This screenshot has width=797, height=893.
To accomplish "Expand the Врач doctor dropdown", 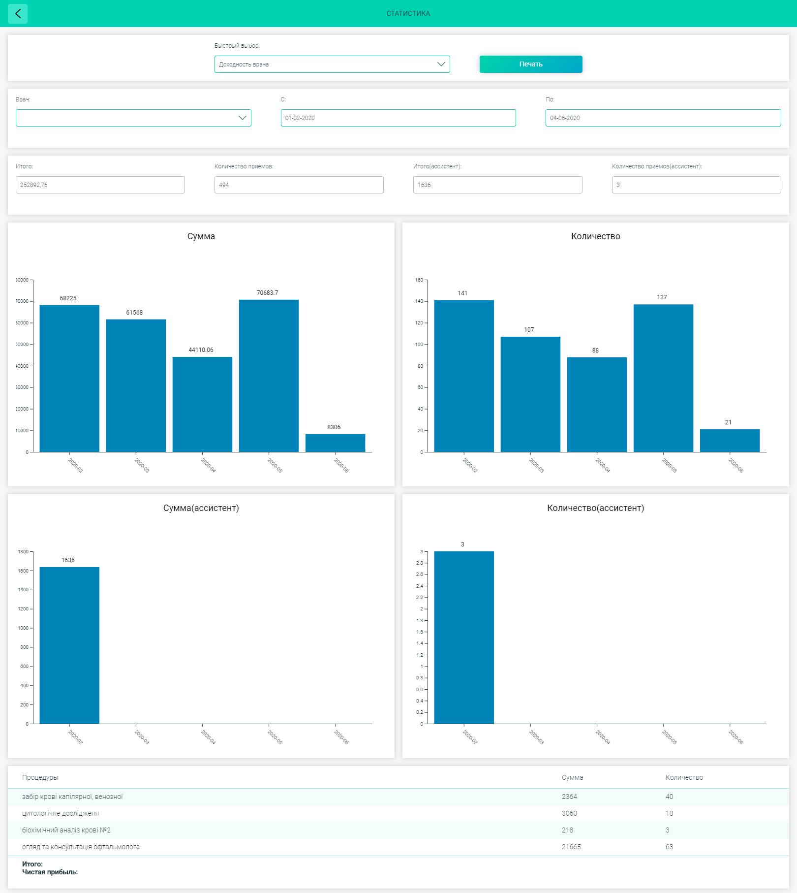I will coord(133,118).
